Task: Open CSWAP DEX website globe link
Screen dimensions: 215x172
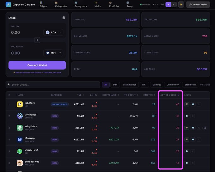Action: (187, 152)
